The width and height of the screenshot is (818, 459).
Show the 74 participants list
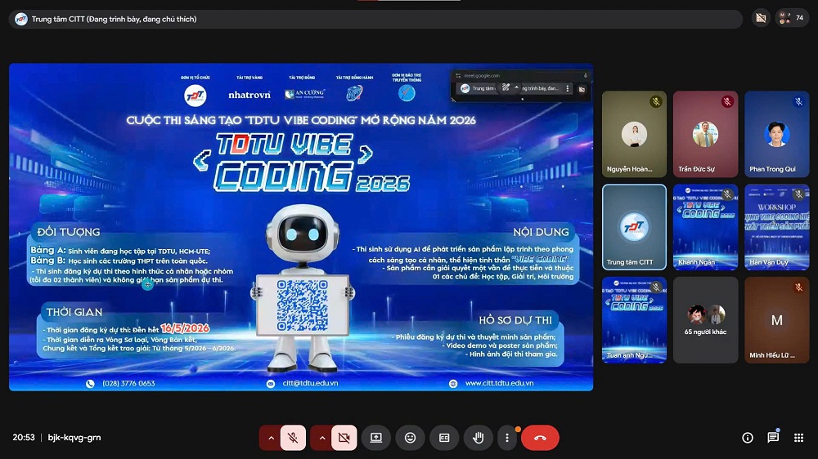tap(792, 18)
